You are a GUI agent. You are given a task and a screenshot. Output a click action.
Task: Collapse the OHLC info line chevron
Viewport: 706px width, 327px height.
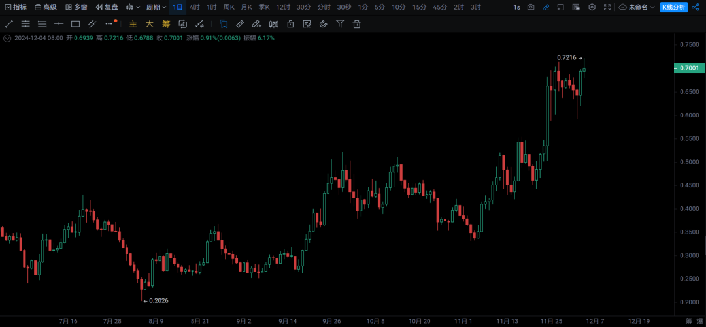click(7, 38)
